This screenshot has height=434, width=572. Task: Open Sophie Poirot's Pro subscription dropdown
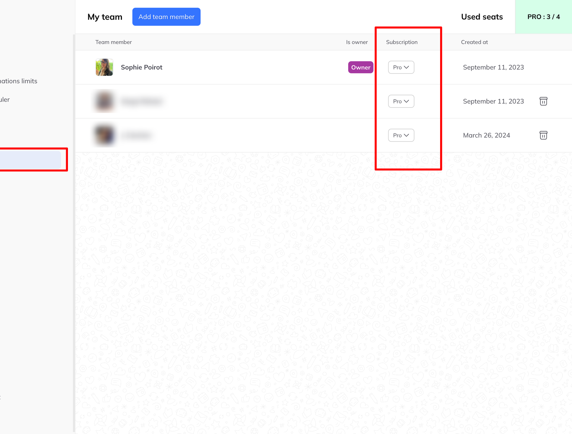(x=401, y=67)
